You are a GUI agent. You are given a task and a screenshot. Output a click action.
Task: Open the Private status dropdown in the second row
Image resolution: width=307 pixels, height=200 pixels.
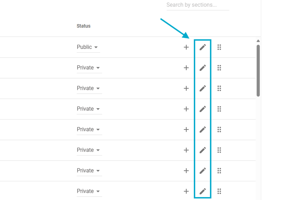pos(88,68)
